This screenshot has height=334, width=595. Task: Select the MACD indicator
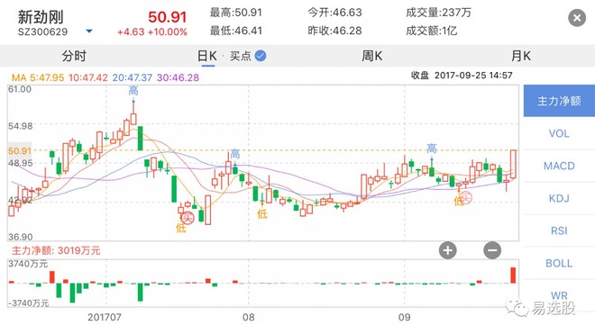pos(559,166)
